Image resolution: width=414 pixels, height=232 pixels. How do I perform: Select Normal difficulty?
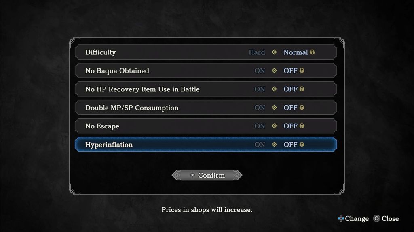pyautogui.click(x=296, y=52)
